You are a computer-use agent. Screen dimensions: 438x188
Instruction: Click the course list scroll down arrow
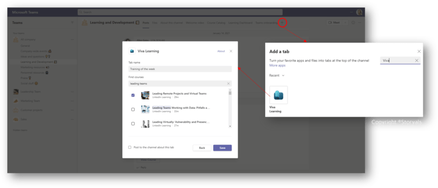click(x=230, y=126)
